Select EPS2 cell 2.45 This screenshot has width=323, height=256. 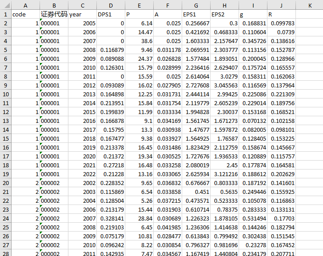pos(224,165)
